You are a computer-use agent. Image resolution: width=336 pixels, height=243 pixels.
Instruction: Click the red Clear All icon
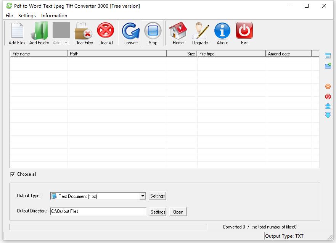pyautogui.click(x=106, y=31)
